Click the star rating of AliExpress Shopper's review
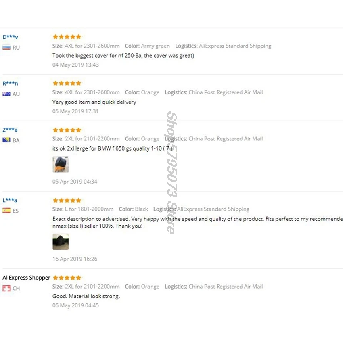This screenshot has width=343, height=343. point(67,278)
